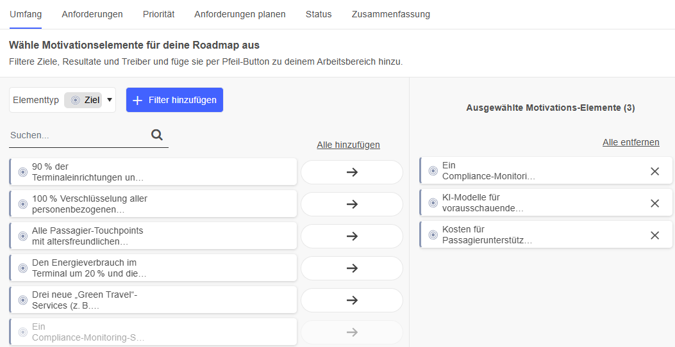The height and width of the screenshot is (347, 675).
Task: Open the Status tab
Action: click(x=319, y=14)
